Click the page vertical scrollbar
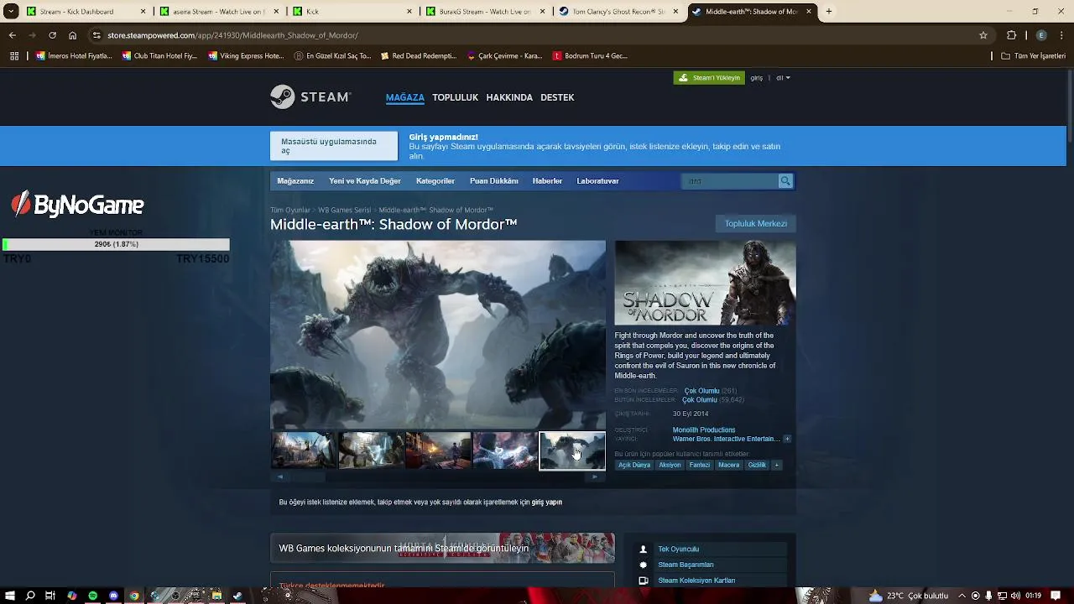This screenshot has width=1074, height=604. tap(1069, 105)
